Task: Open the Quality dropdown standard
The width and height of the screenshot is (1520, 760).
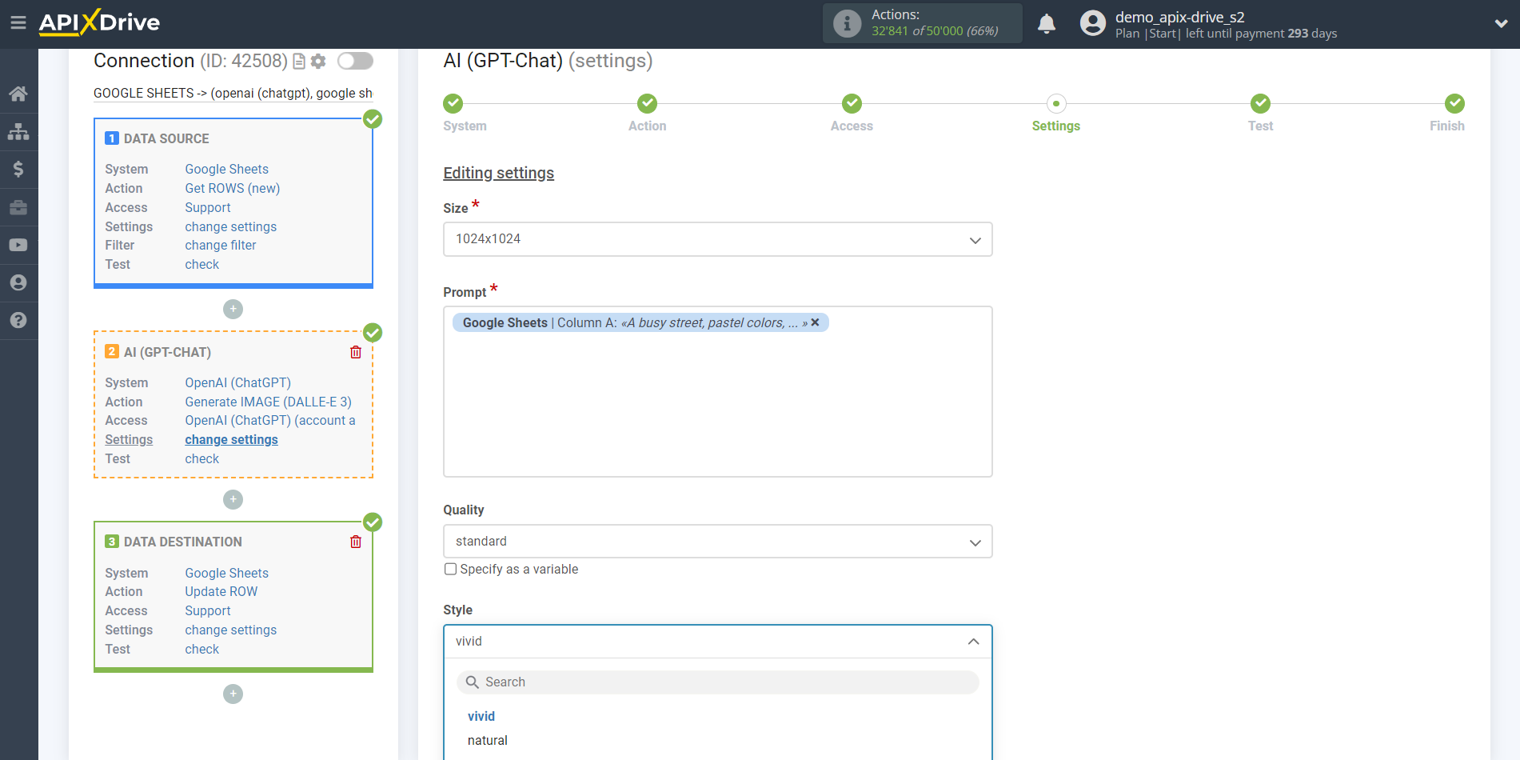Action: click(x=718, y=542)
